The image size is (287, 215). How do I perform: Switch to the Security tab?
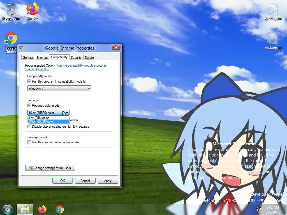pyautogui.click(x=76, y=58)
